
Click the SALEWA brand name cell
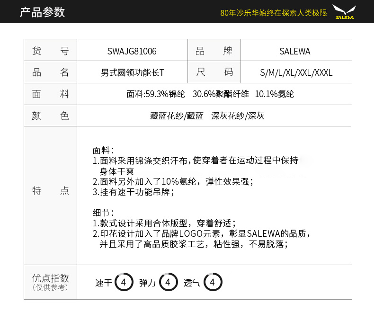[296, 51]
